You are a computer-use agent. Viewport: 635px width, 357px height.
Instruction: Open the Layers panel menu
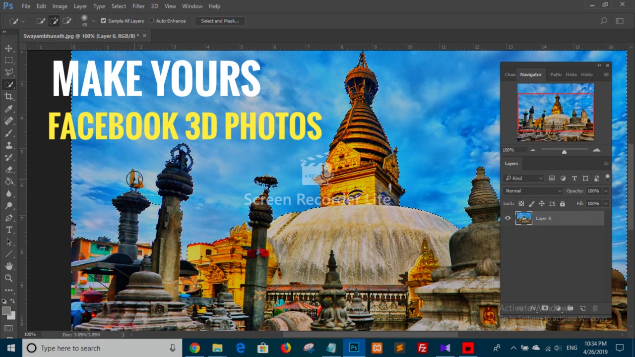click(x=606, y=164)
